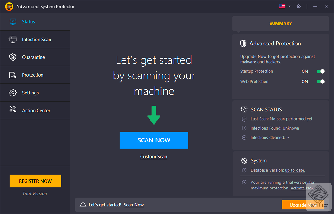Open the Protection section

pos(35,75)
